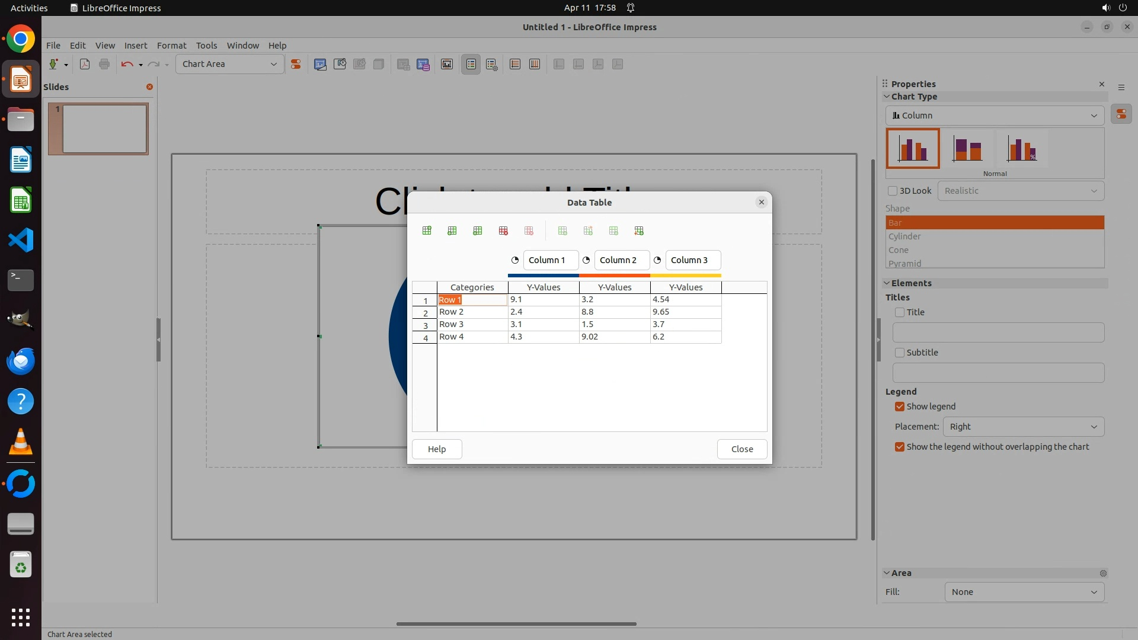Open the Format menu
Image resolution: width=1138 pixels, height=640 pixels.
coord(171,45)
